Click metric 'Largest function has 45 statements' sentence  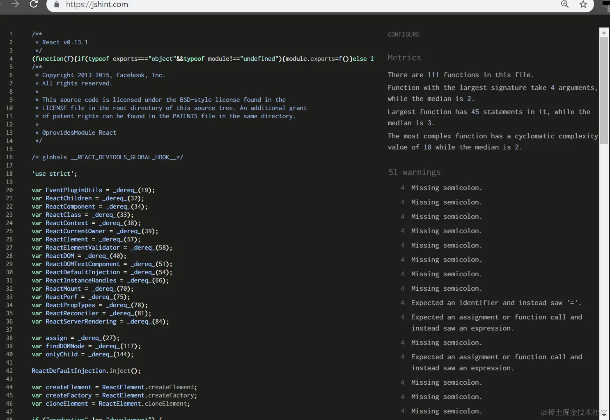click(x=489, y=117)
